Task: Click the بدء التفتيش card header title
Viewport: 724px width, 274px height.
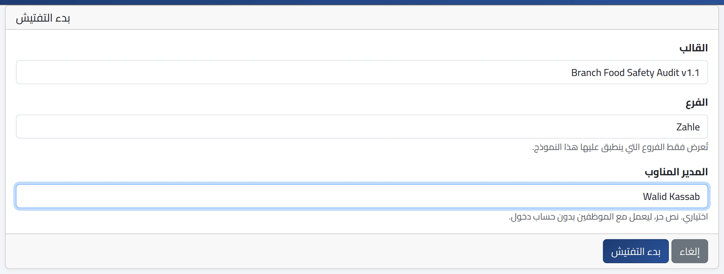Action: [x=43, y=18]
